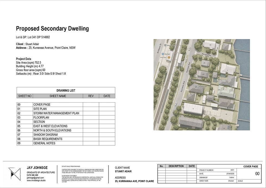The height and width of the screenshot is (188, 266).
Task: Click the large sheet number '00' in title block
Action: (257, 174)
